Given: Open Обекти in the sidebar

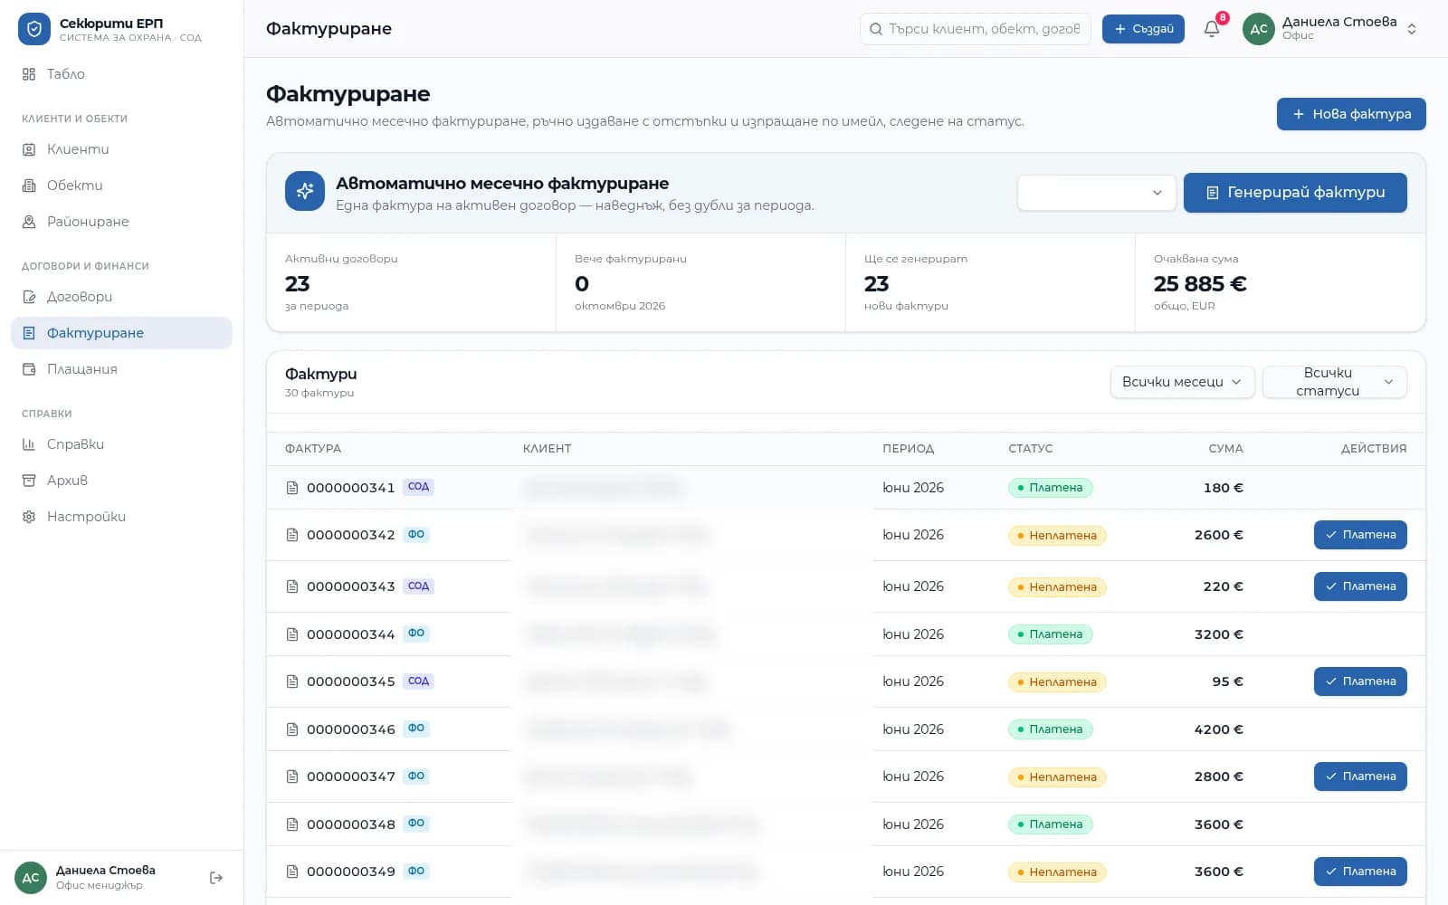Looking at the screenshot, I should pos(121,186).
